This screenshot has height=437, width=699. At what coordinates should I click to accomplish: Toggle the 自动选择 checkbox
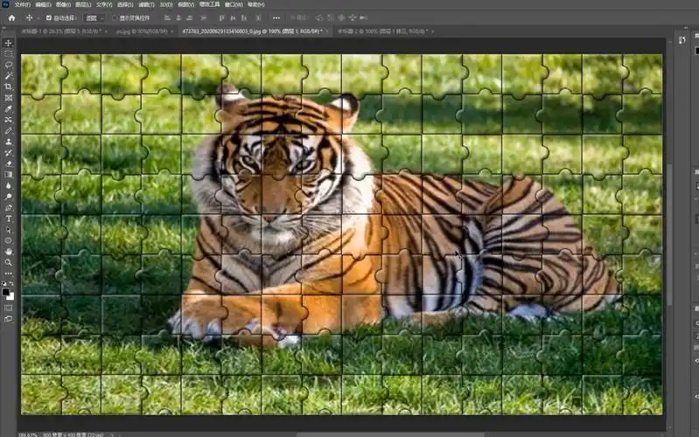[x=50, y=17]
